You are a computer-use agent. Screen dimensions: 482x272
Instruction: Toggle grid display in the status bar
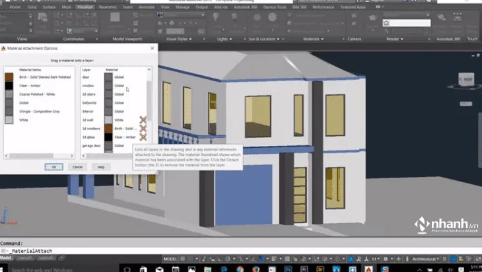pyautogui.click(x=183, y=259)
